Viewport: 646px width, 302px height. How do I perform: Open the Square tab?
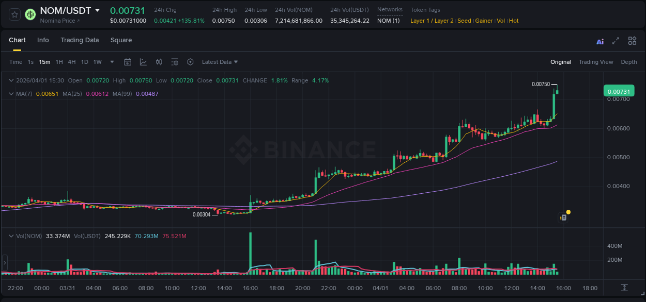(121, 40)
